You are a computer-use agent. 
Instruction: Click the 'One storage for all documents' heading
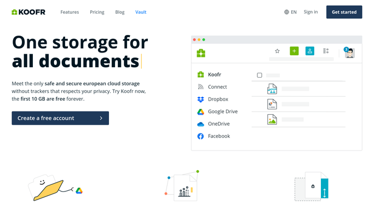tap(80, 51)
